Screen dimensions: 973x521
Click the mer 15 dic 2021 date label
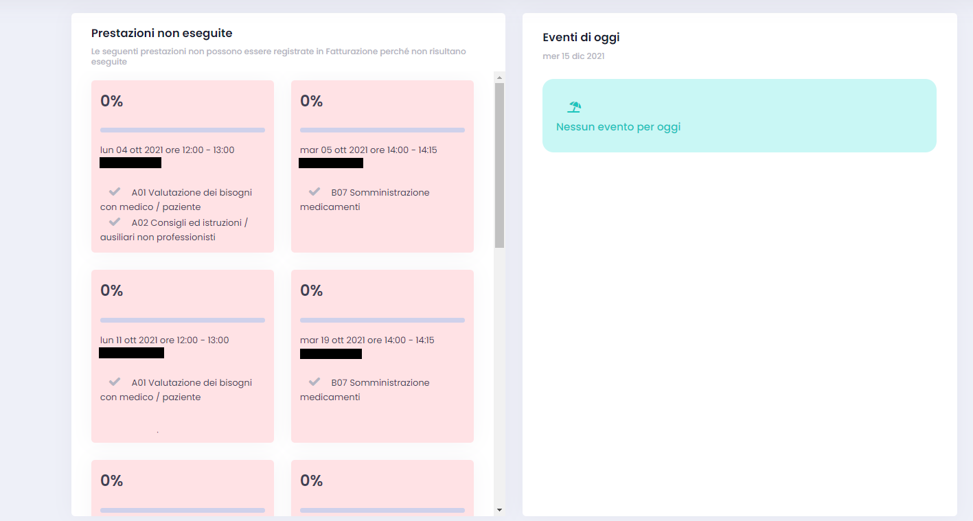pos(573,56)
